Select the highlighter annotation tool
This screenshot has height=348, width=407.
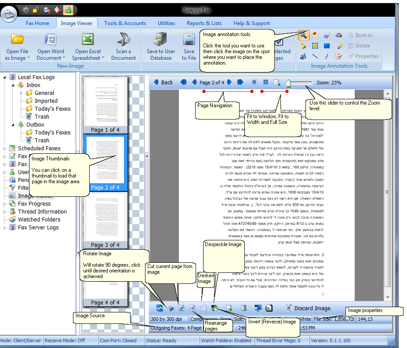click(339, 46)
